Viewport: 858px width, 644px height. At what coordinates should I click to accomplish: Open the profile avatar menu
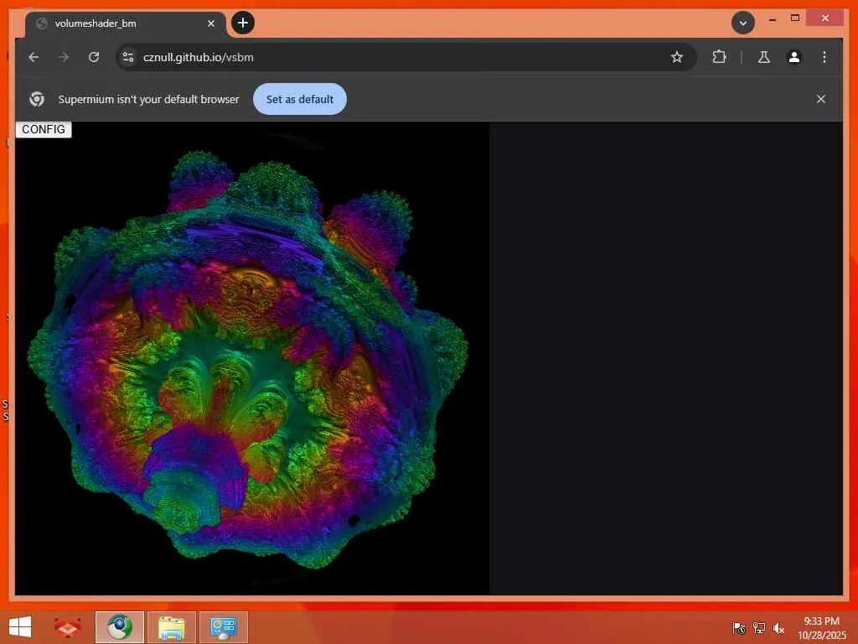(x=794, y=57)
